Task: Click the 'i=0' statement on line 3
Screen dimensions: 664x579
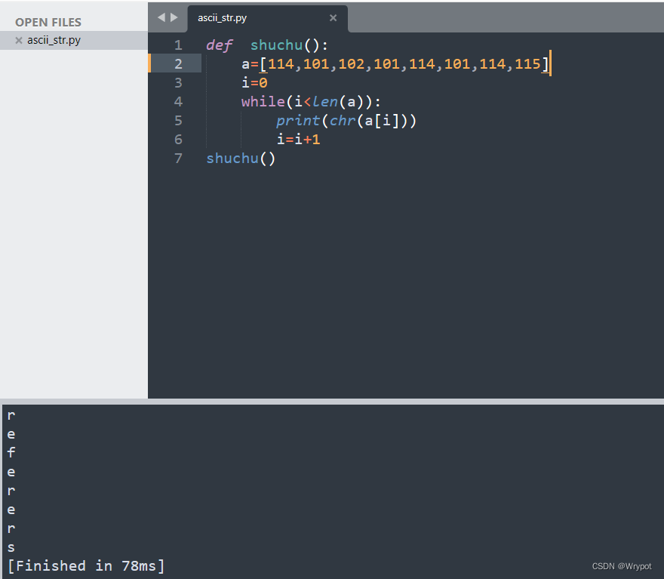Action: 254,83
